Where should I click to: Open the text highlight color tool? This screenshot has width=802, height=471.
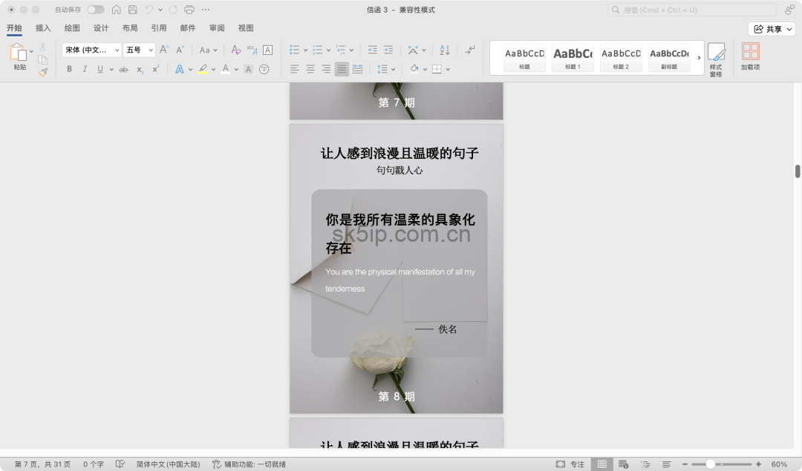point(203,68)
